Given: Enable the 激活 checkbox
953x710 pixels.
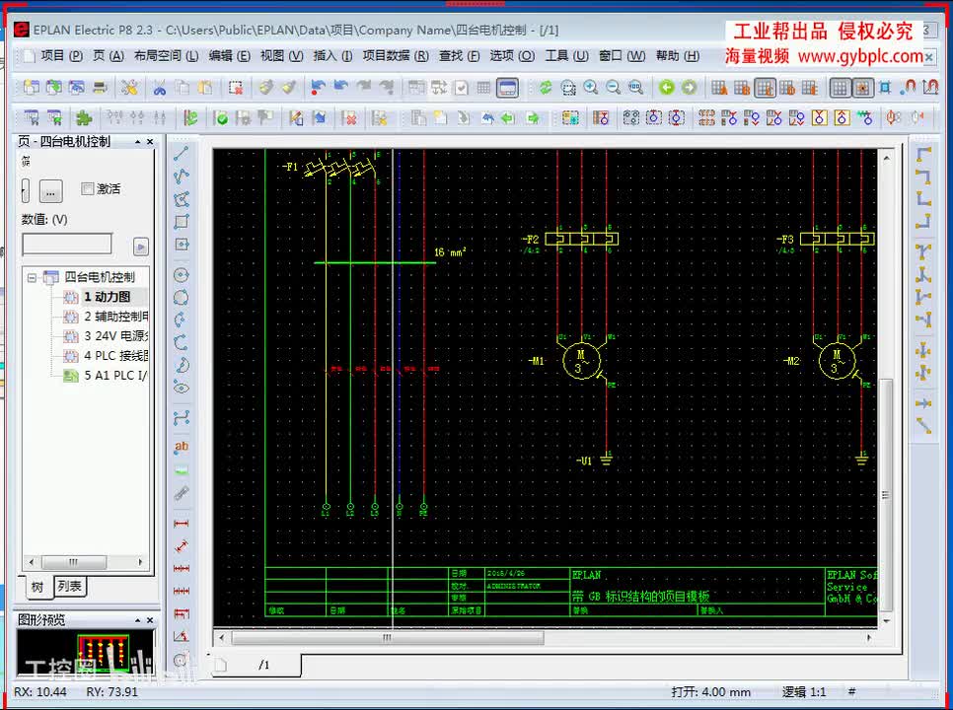Looking at the screenshot, I should (x=88, y=189).
